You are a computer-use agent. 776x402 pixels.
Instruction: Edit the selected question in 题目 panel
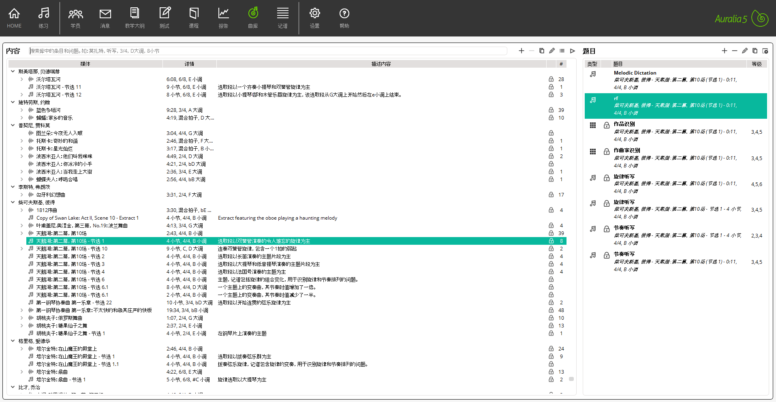point(745,51)
